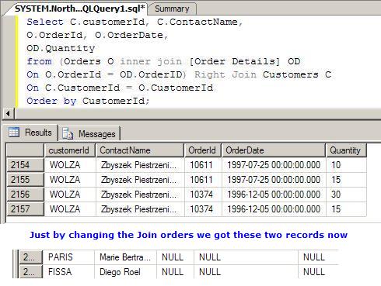The image size is (381, 286).
Task: Switch to the SQLQuery1.sql tab
Action: pos(79,9)
